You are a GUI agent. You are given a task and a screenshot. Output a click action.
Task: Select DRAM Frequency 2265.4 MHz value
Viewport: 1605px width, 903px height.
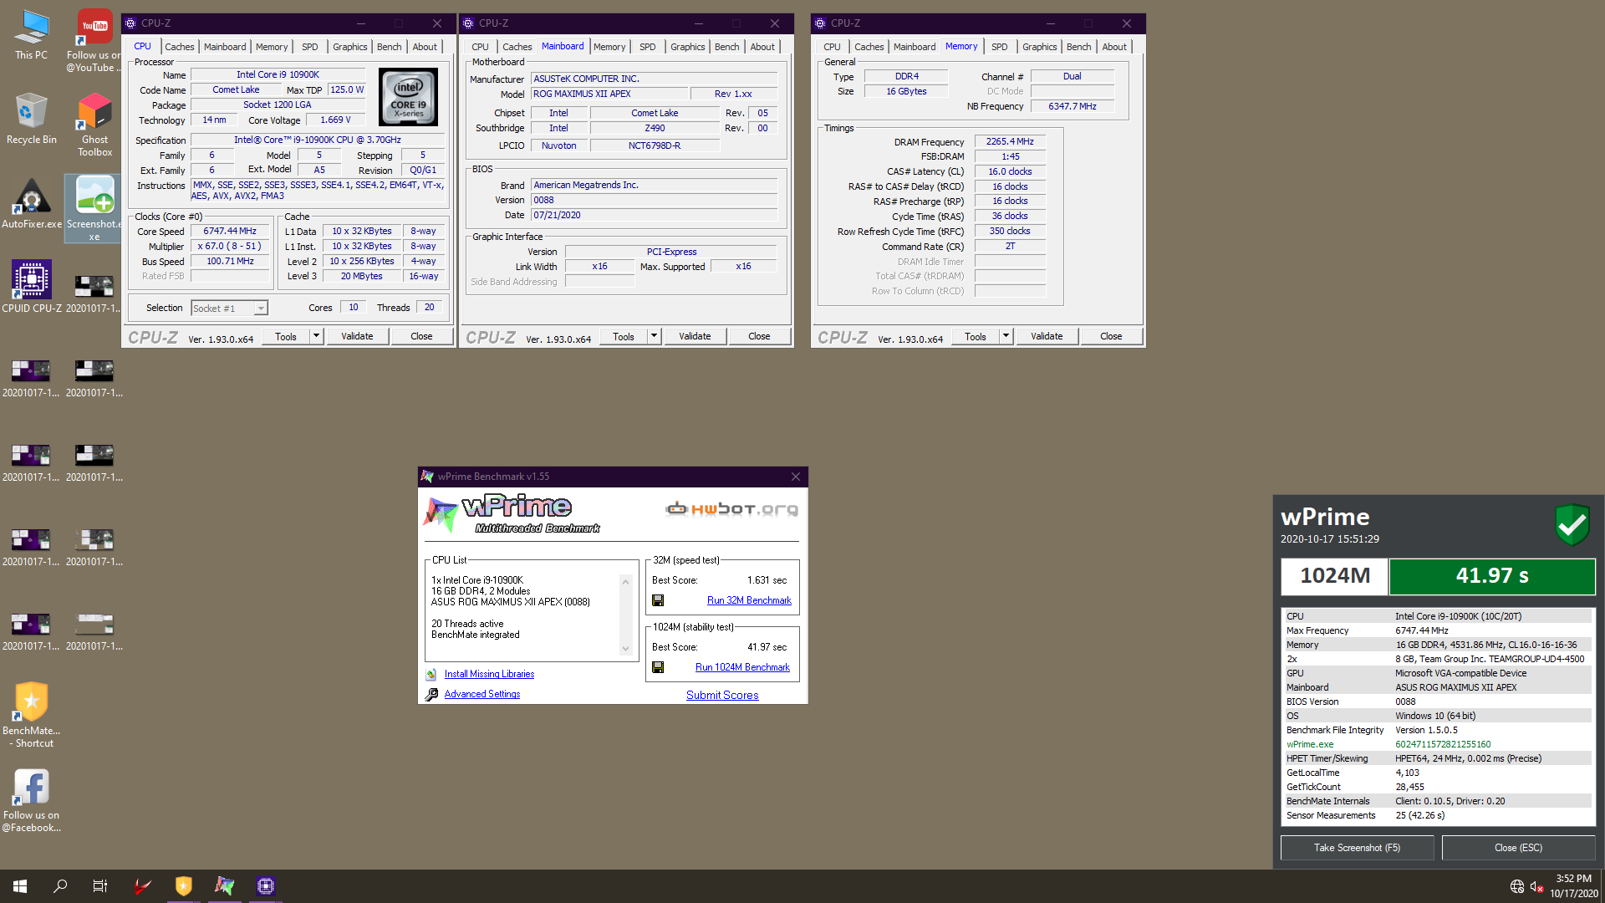coord(1010,142)
